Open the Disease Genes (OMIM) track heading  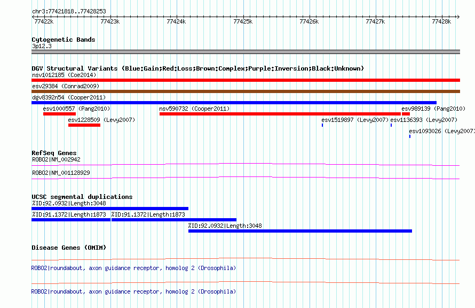pyautogui.click(x=69, y=248)
